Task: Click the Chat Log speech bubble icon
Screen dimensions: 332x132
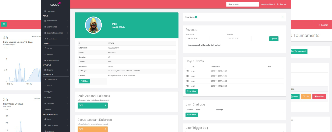Action: click(x=45, y=131)
